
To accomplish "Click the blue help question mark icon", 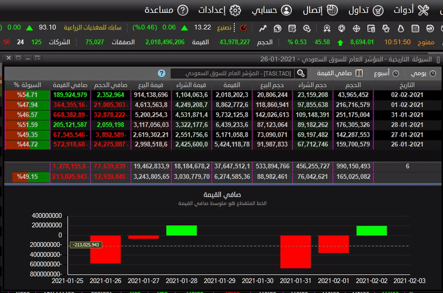I will click(x=162, y=74).
